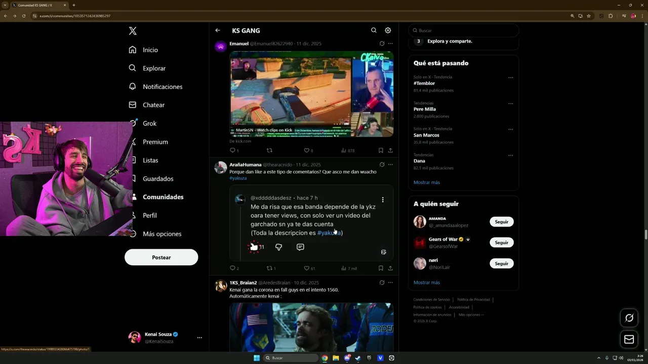Open Emanuel's kick clip video thumbnail
The height and width of the screenshot is (364, 648).
coord(311,94)
